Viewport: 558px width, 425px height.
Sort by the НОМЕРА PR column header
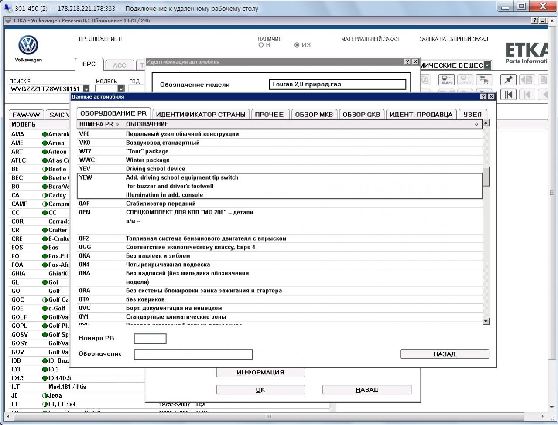[99, 124]
